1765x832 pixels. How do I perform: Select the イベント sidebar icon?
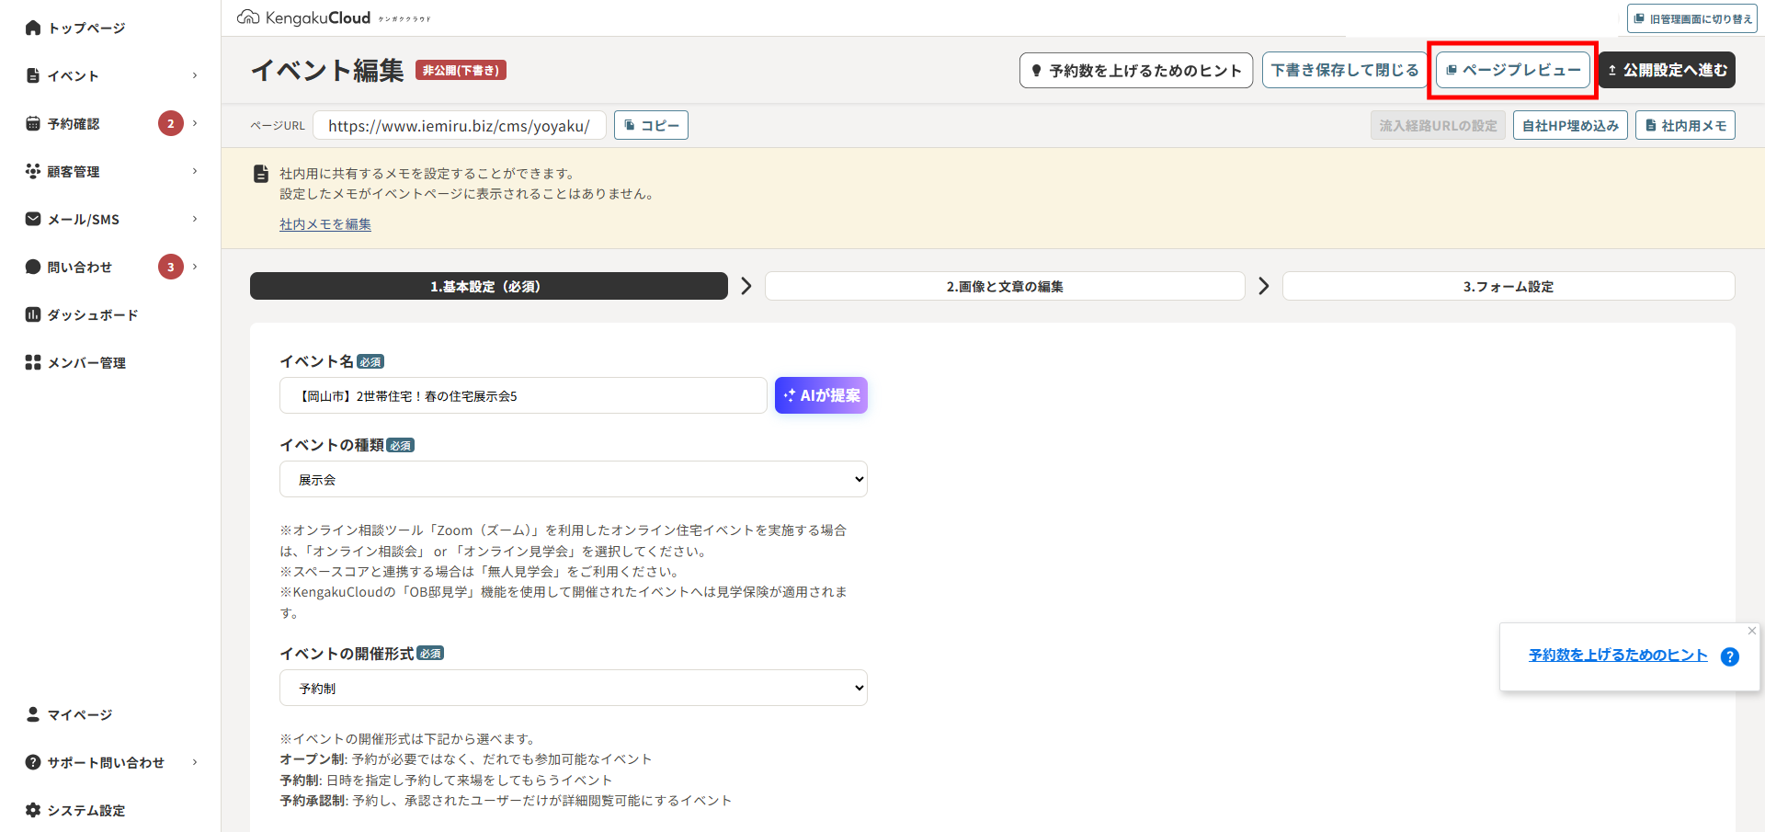[33, 75]
